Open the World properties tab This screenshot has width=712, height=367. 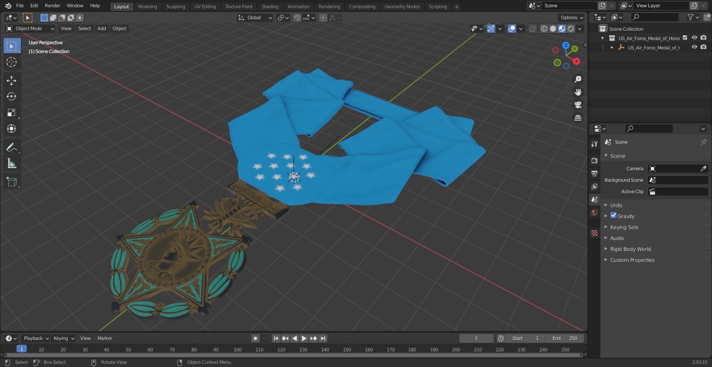click(x=594, y=213)
